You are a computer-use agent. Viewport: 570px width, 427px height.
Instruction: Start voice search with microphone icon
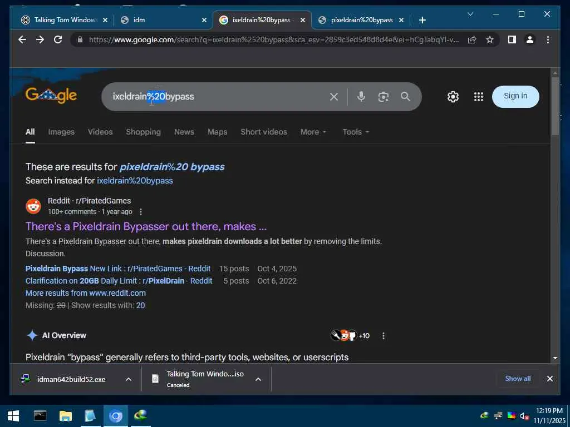point(361,97)
